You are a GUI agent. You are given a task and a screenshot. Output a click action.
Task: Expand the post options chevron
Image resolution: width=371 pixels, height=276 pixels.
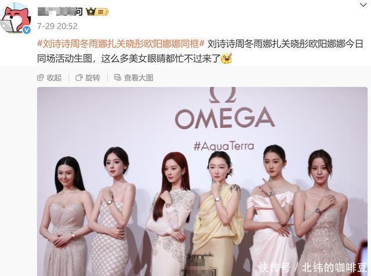(363, 5)
